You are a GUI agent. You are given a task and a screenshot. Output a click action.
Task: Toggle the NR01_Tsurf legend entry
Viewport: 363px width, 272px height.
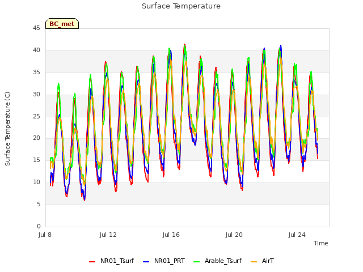point(112,261)
